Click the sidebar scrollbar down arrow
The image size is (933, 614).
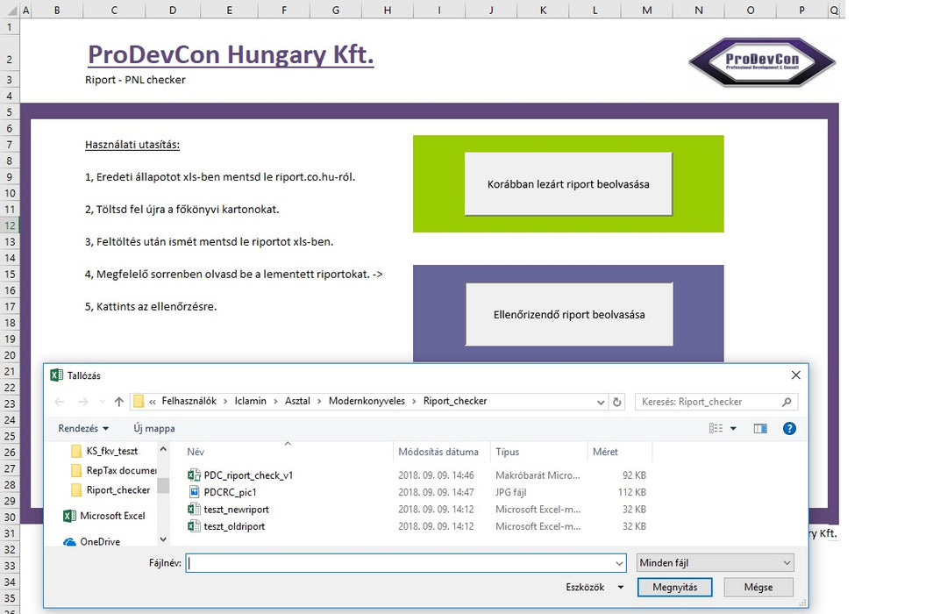163,539
